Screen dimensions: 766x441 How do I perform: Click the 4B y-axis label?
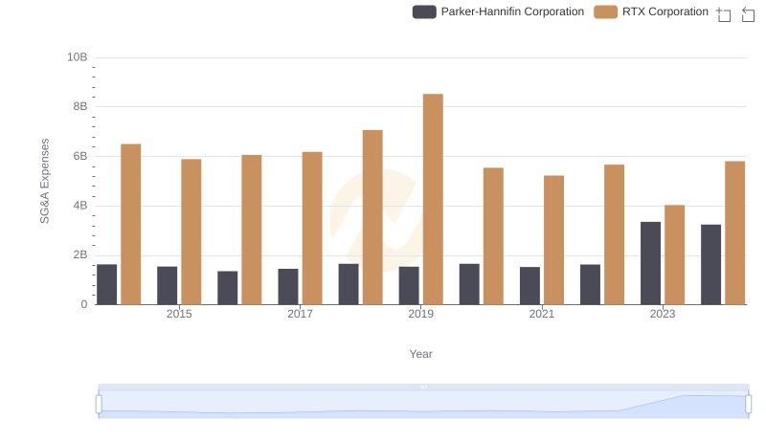pyautogui.click(x=80, y=206)
